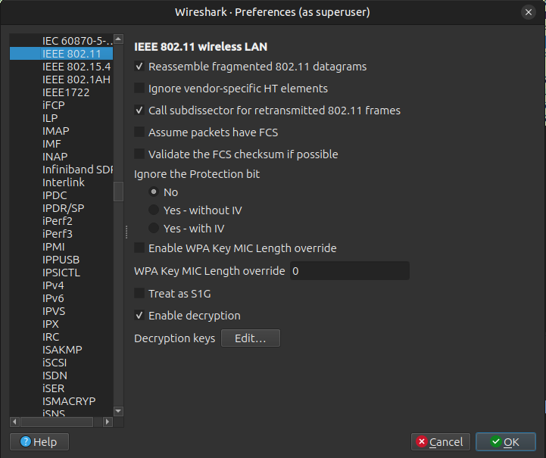Uncheck Reassemble fragmented 802.11 datagrams
546x458 pixels.
139,67
